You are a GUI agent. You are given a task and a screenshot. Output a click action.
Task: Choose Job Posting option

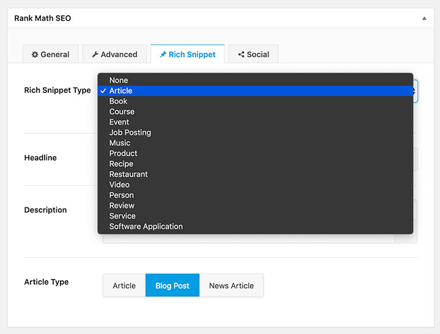(130, 133)
